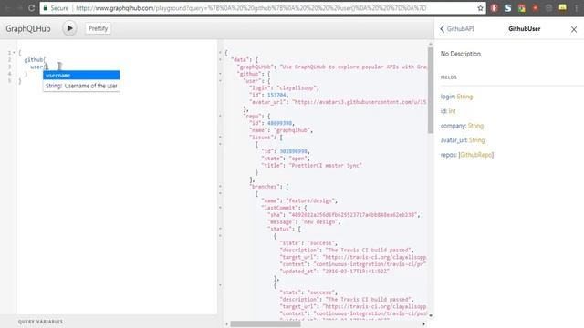
Task: Run the query with play button
Action: pos(69,28)
